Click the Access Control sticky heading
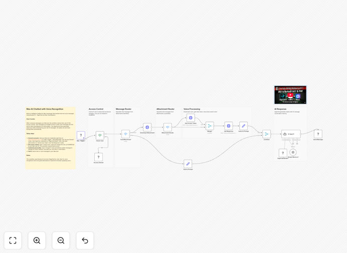The height and width of the screenshot is (253, 347). coord(96,109)
